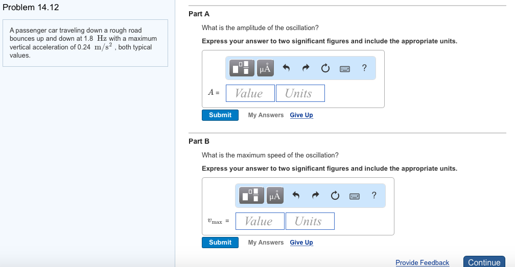Click the templates icon in Part A toolbar
The height and width of the screenshot is (267, 515).
(242, 68)
